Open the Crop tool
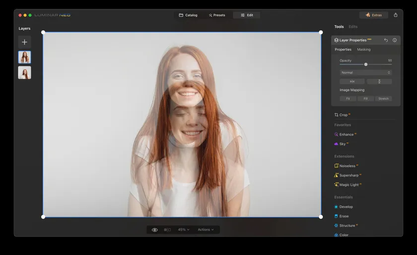This screenshot has height=255, width=417. (x=343, y=115)
